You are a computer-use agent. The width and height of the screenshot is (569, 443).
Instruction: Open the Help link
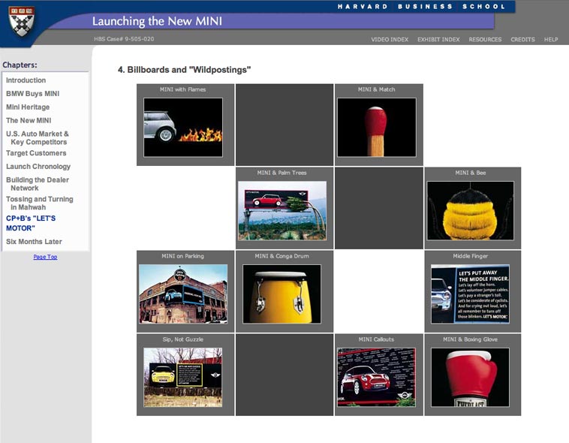[x=550, y=39]
